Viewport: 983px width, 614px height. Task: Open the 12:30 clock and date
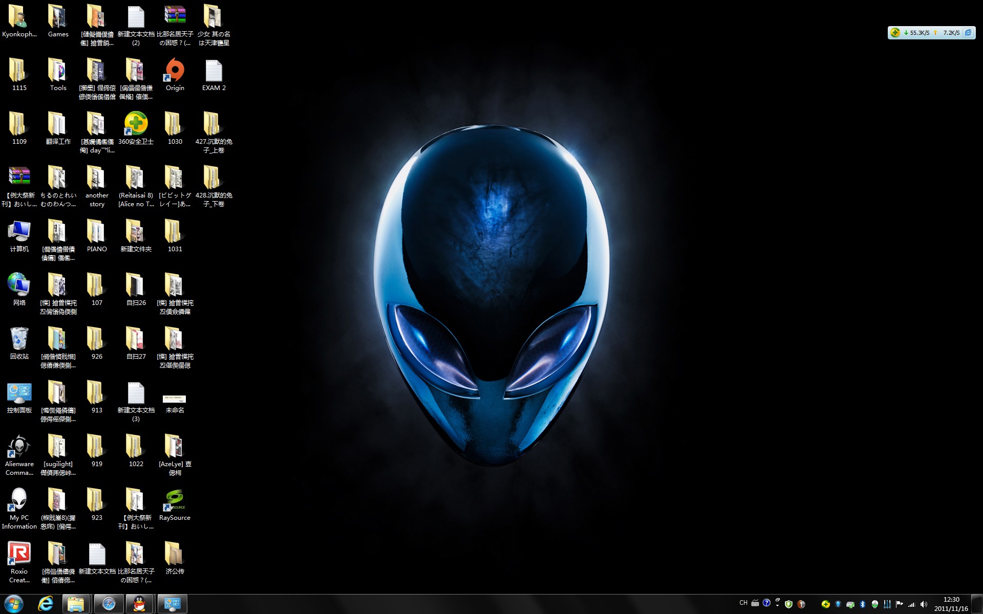951,604
